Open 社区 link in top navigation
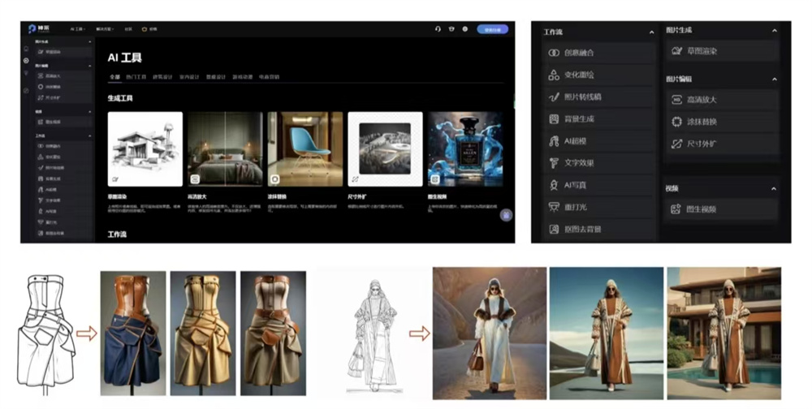This screenshot has width=812, height=409. (x=128, y=29)
